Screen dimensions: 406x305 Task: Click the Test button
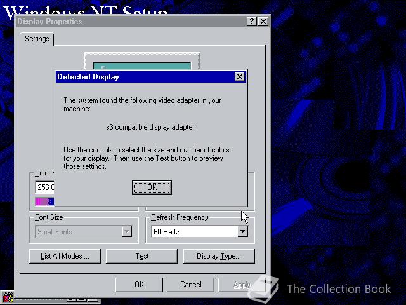click(x=142, y=256)
